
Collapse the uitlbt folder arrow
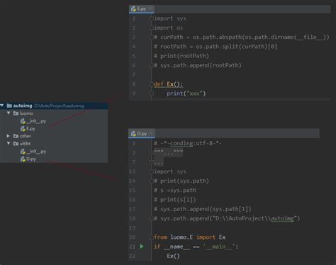click(9, 143)
